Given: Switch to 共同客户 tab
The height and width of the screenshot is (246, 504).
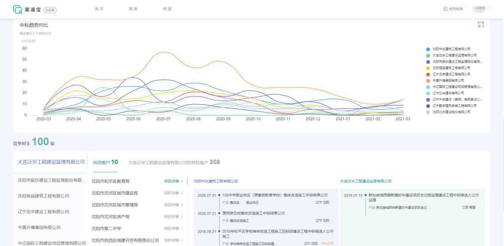Looking at the screenshot, I should 105,162.
